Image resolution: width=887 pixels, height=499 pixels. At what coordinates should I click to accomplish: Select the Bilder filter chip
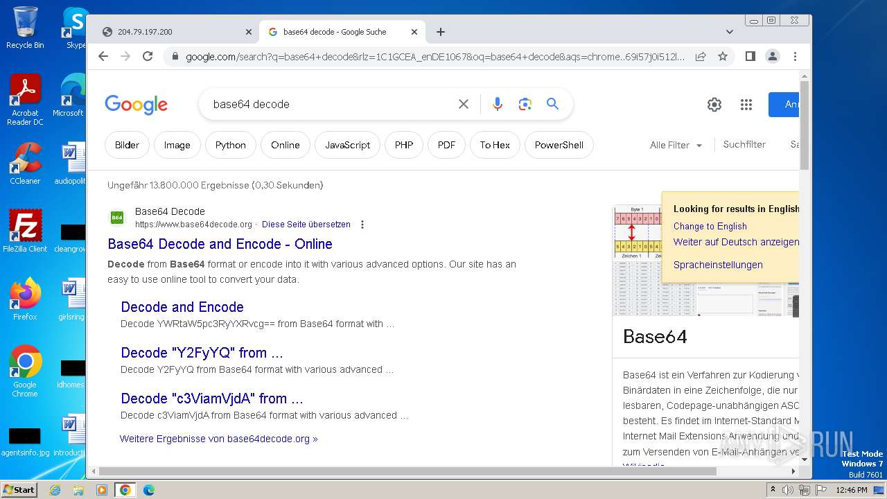coord(127,145)
